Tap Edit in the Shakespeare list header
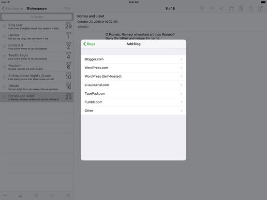267x200 pixels. [x=67, y=8]
